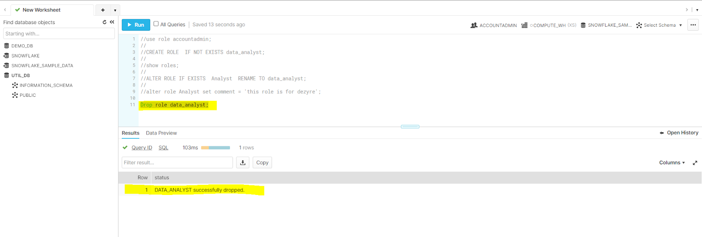The height and width of the screenshot is (237, 702).
Task: Refresh the database objects list
Action: coord(104,22)
